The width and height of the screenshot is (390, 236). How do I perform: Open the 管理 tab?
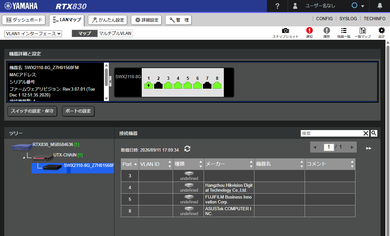(x=178, y=20)
